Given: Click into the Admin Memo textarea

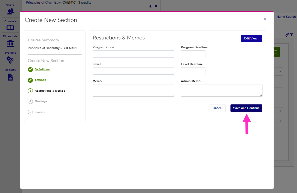Looking at the screenshot, I should 221,90.
